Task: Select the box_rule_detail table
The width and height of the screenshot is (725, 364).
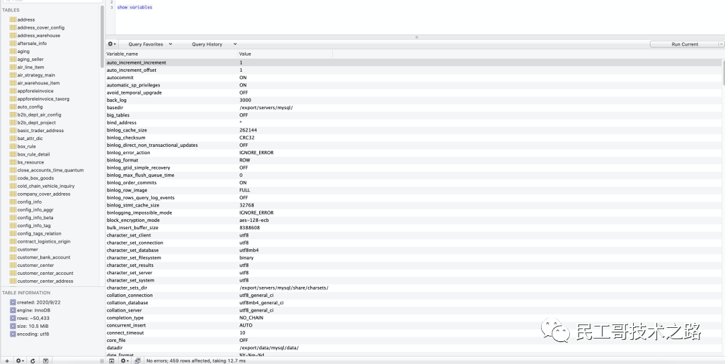Action: pos(34,154)
